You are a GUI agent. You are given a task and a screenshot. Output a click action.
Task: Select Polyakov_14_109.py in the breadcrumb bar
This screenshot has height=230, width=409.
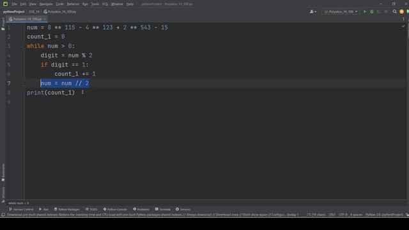click(60, 11)
